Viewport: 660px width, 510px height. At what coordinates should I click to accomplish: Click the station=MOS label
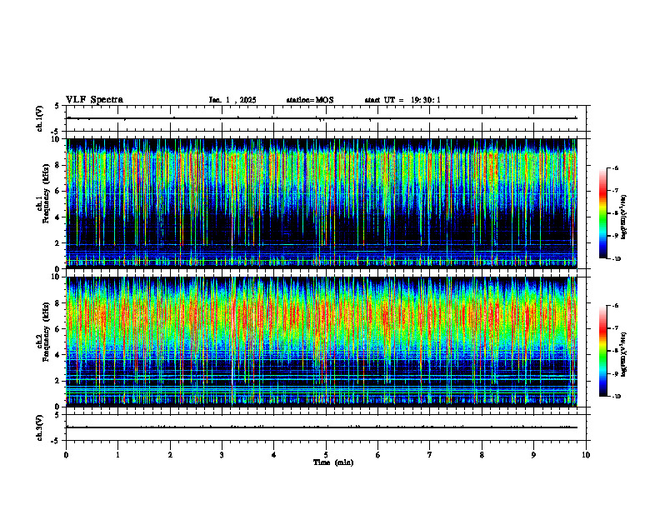coord(310,100)
